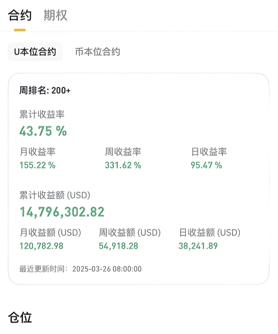Select the 38,241.89 daily profit value
Screen dimensions: 278x334
(x=198, y=246)
